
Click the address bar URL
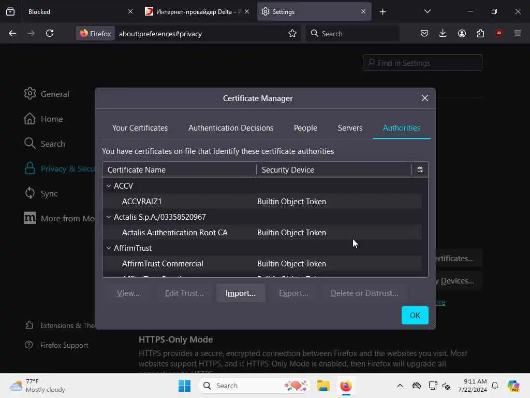160,34
